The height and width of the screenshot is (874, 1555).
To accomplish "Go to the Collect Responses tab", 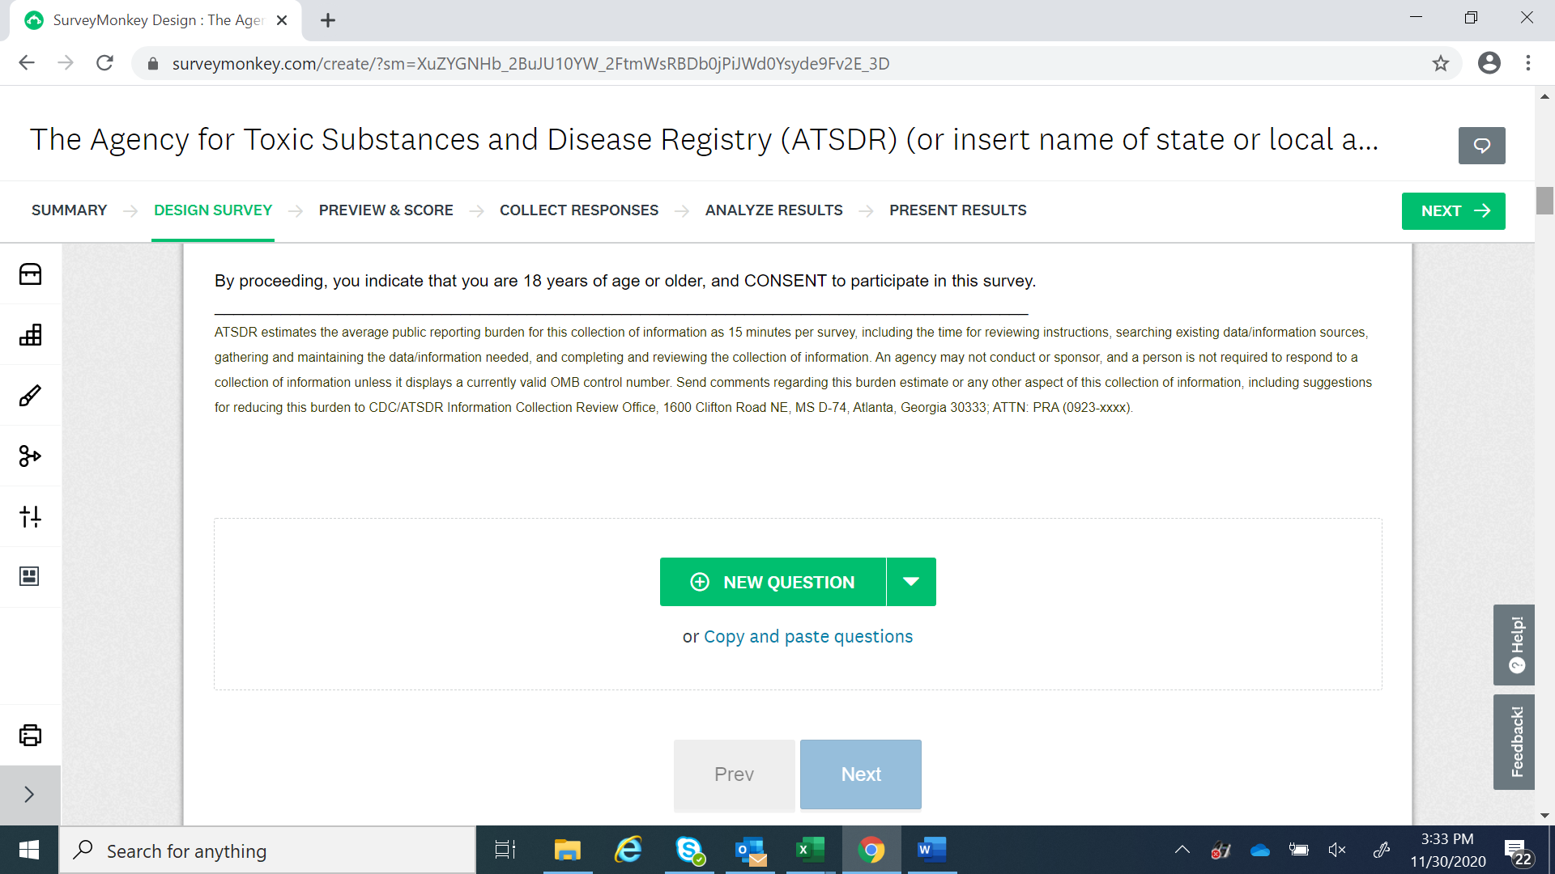I will tap(578, 210).
